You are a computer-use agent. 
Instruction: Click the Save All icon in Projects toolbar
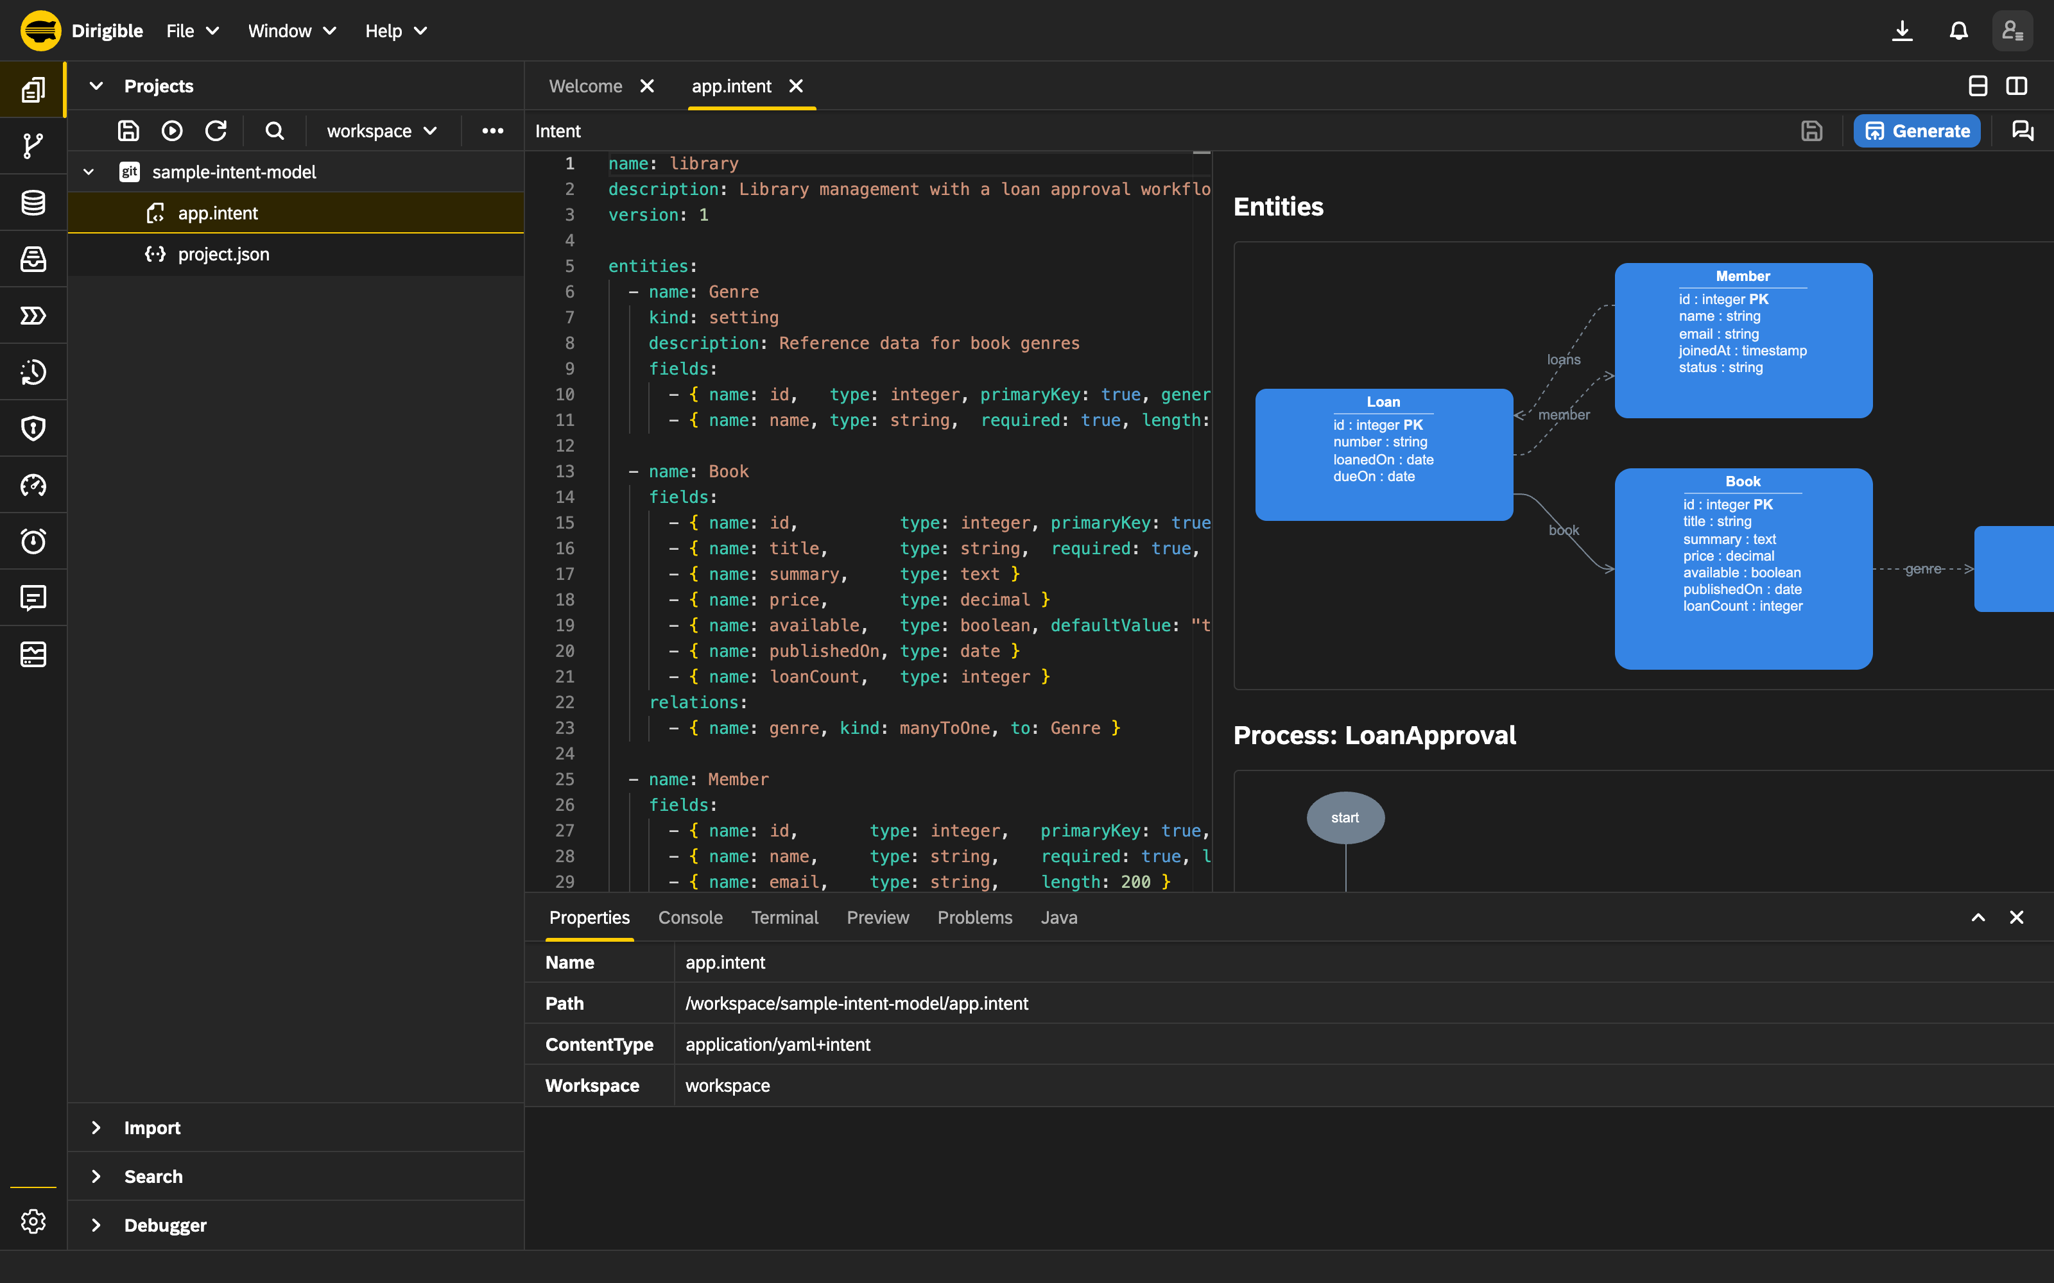click(128, 131)
